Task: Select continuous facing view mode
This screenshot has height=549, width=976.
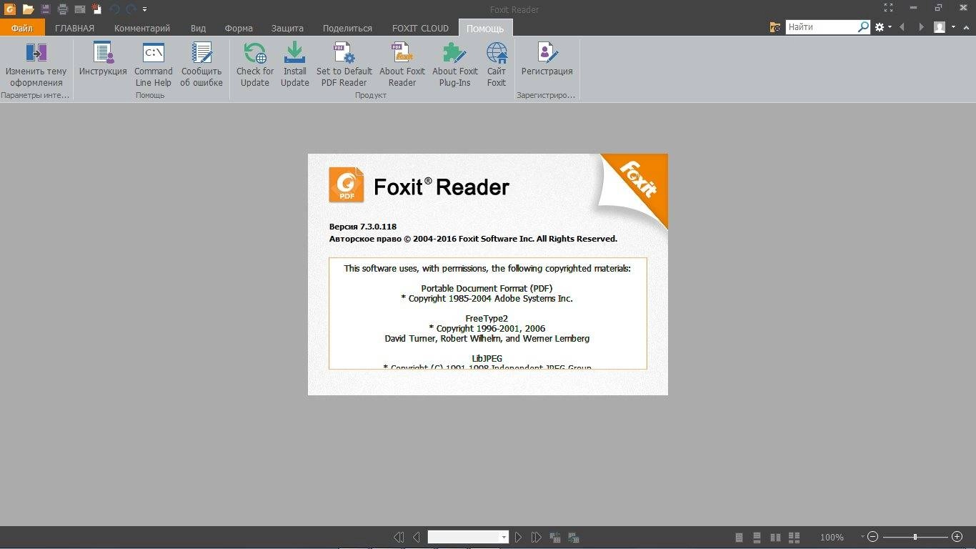Action: click(794, 537)
